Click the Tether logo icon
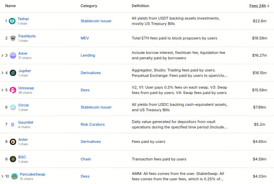Viewport: 274px width, 184px height. point(12,21)
